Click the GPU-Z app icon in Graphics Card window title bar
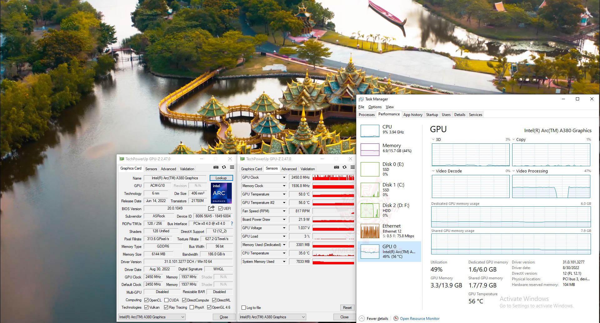This screenshot has width=600, height=323. 122,159
